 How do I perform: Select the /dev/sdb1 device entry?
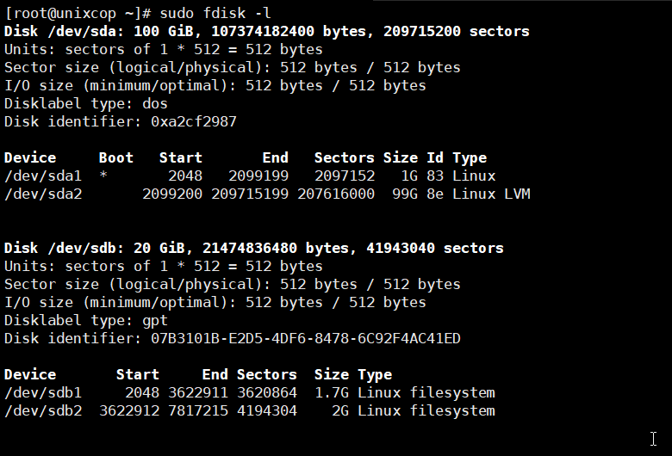(x=43, y=392)
